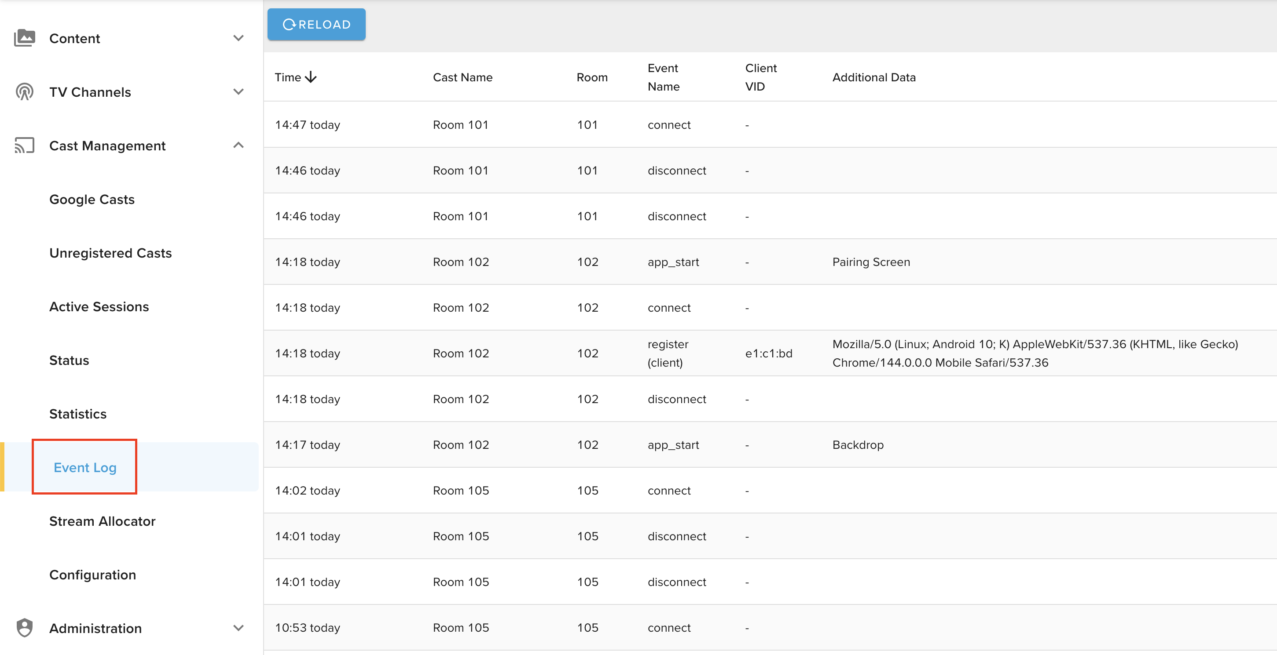The image size is (1277, 655).
Task: Expand the Administration section chevron
Action: 239,628
